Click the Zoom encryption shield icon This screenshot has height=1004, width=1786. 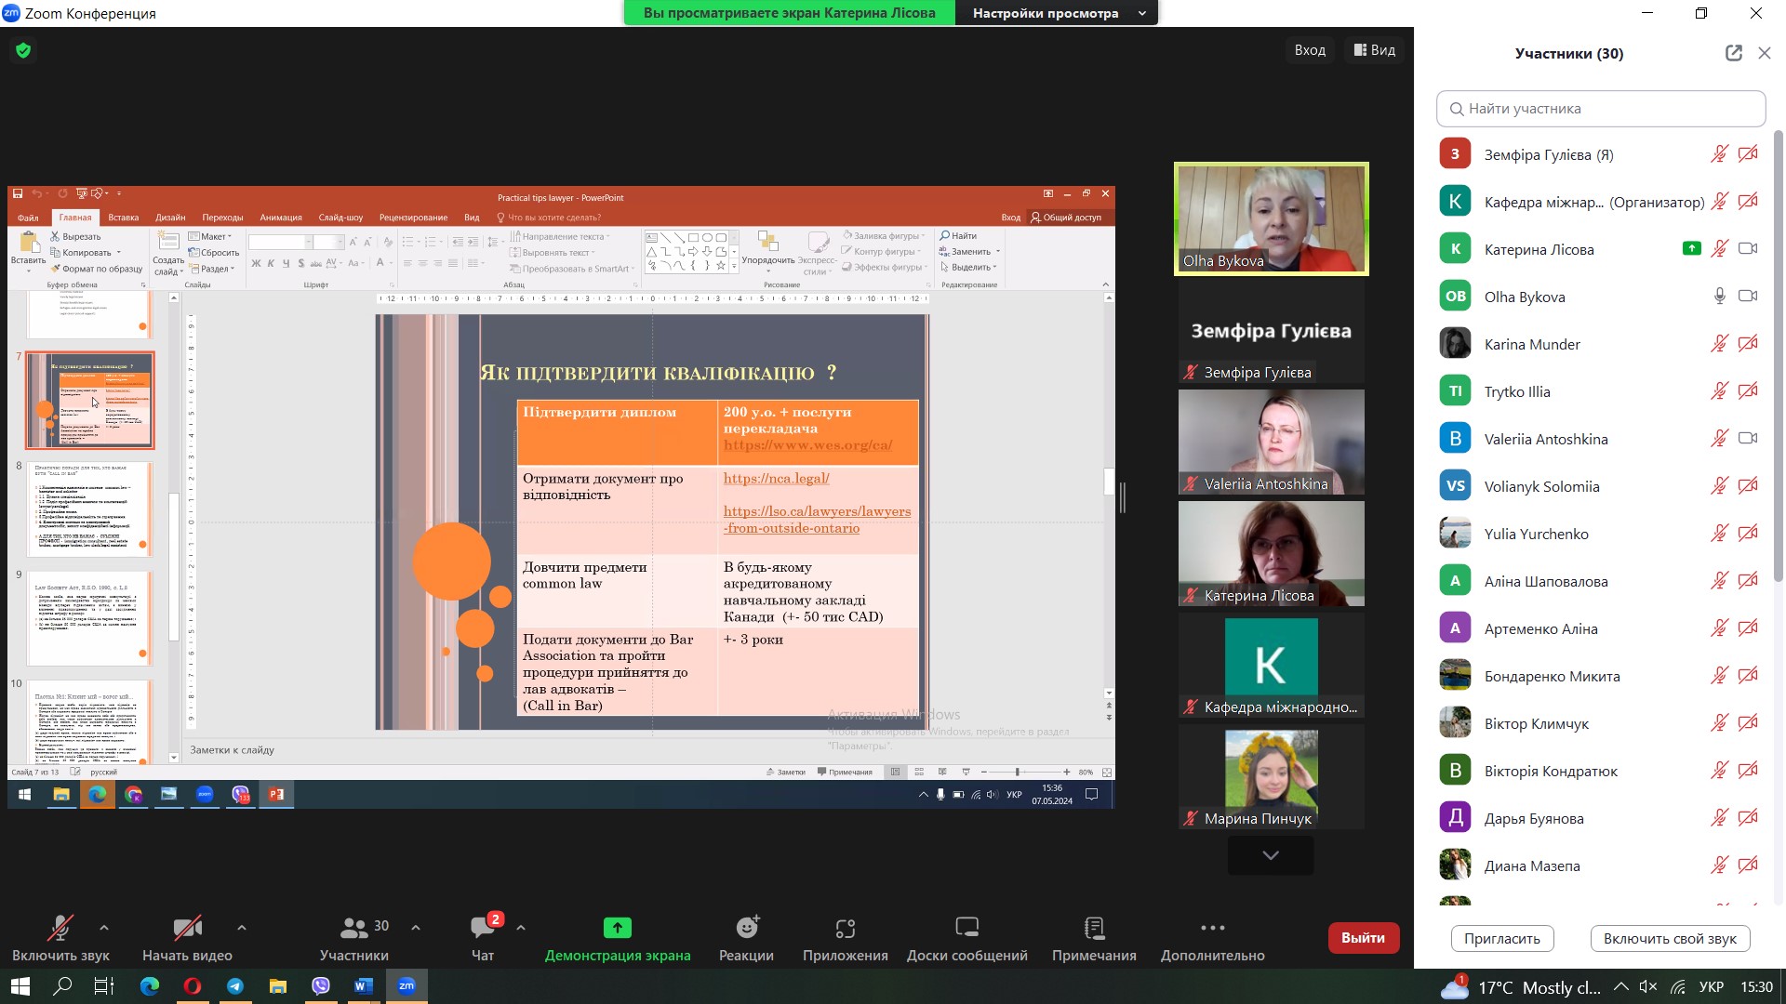click(23, 50)
